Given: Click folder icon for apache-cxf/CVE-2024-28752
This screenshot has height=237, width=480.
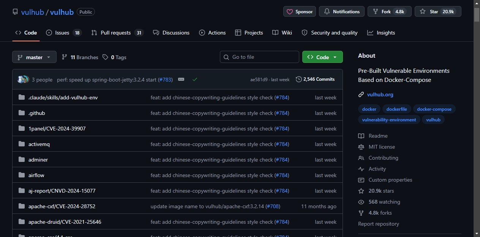Looking at the screenshot, I should coord(22,206).
